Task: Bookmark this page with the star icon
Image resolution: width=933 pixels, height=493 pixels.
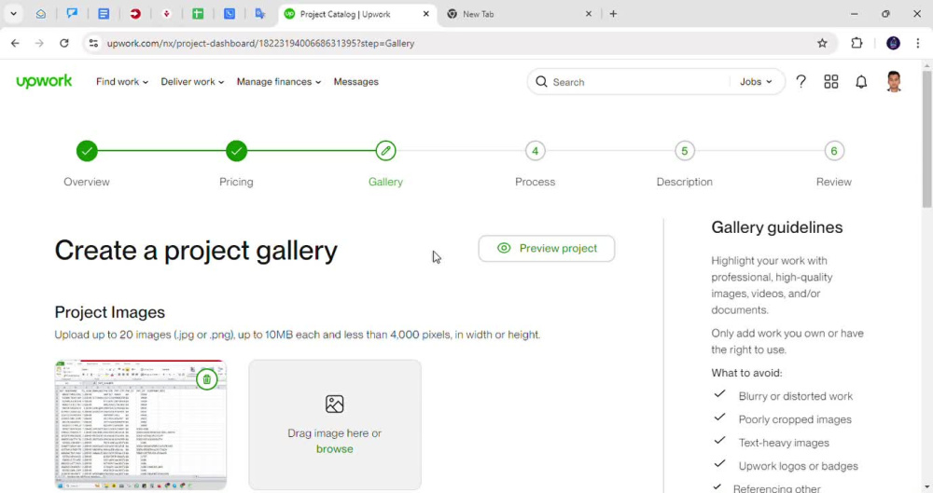Action: (822, 43)
